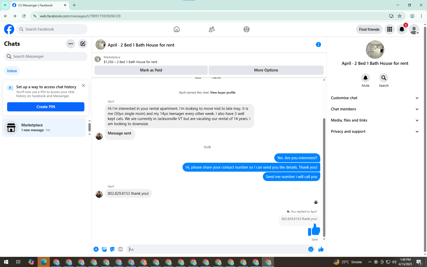The image size is (427, 267).
Task: Open the Marketplace chat row
Action: point(44,128)
